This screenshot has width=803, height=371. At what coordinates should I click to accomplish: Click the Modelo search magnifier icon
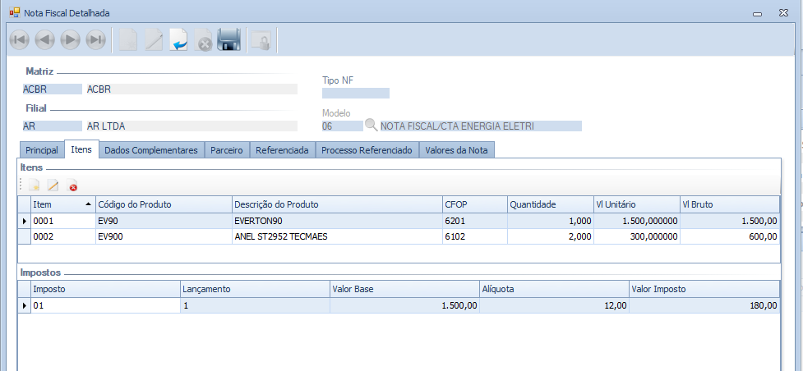click(372, 126)
